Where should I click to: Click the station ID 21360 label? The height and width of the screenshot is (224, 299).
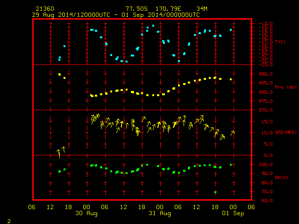tap(45, 9)
